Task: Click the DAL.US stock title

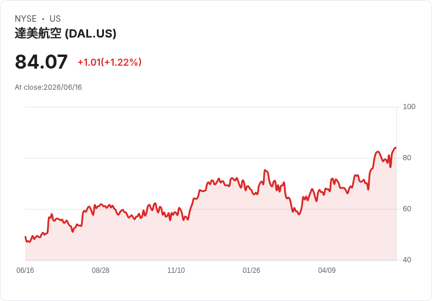Action: coord(66,33)
